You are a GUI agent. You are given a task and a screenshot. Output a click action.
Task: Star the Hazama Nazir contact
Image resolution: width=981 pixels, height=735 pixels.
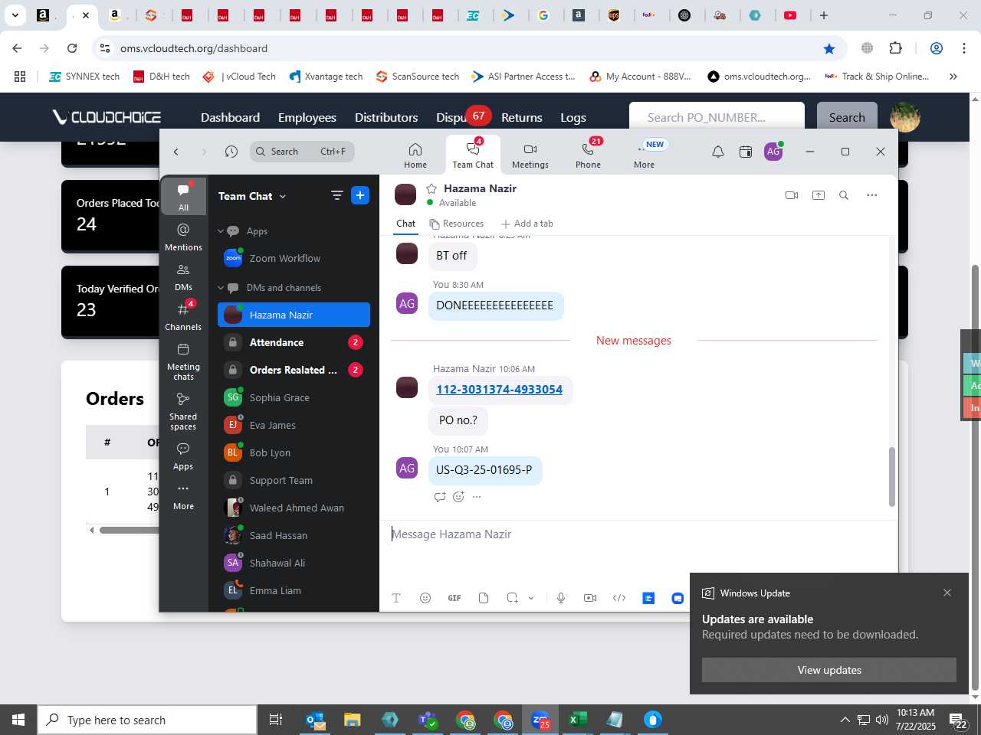tap(431, 188)
